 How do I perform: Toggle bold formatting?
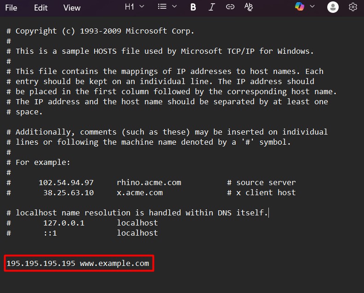(193, 7)
